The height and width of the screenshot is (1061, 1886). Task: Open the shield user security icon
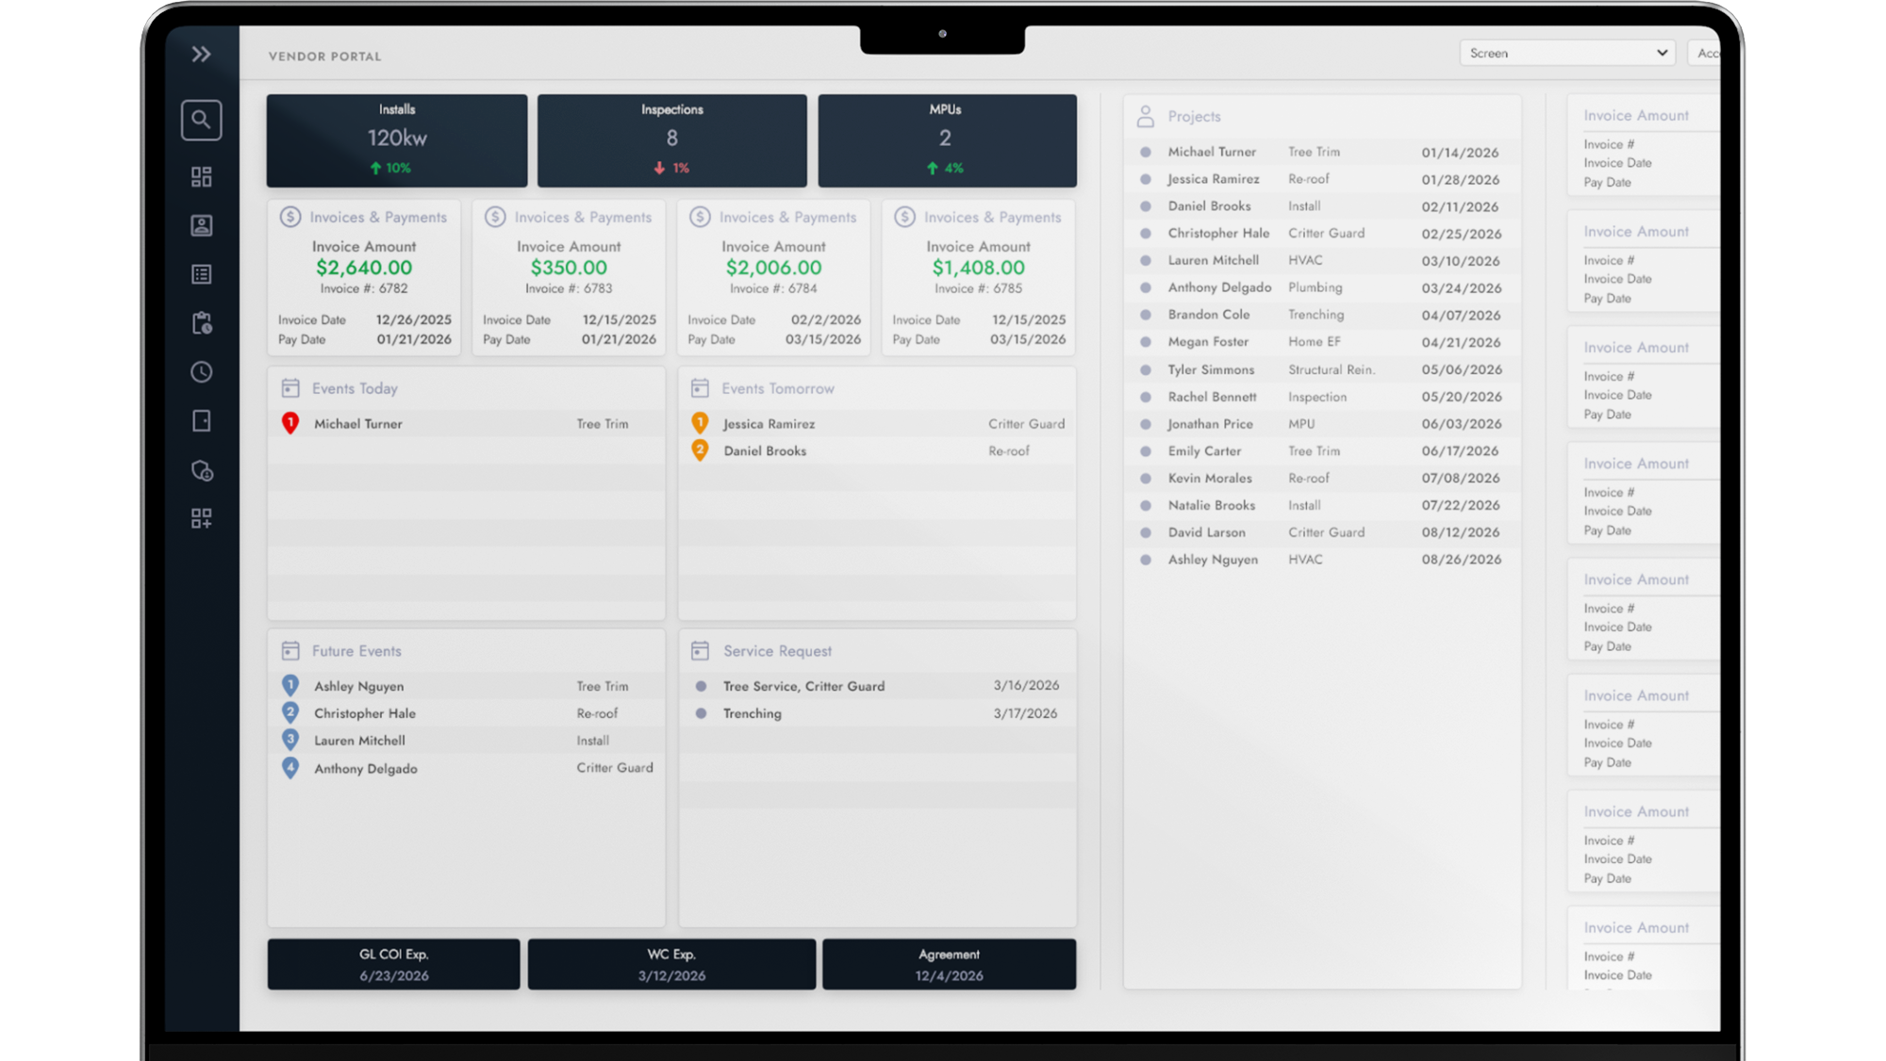pyautogui.click(x=201, y=470)
